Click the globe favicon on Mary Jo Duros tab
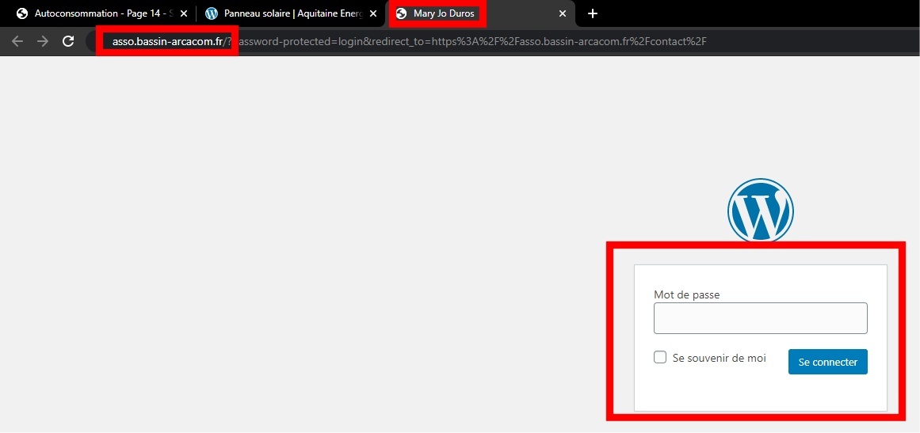 pyautogui.click(x=401, y=13)
